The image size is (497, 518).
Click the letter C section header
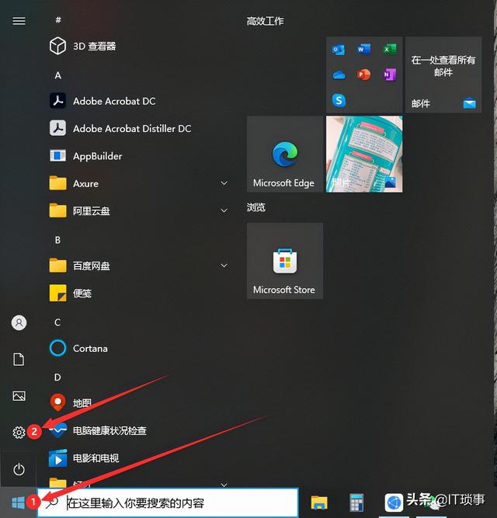click(57, 322)
